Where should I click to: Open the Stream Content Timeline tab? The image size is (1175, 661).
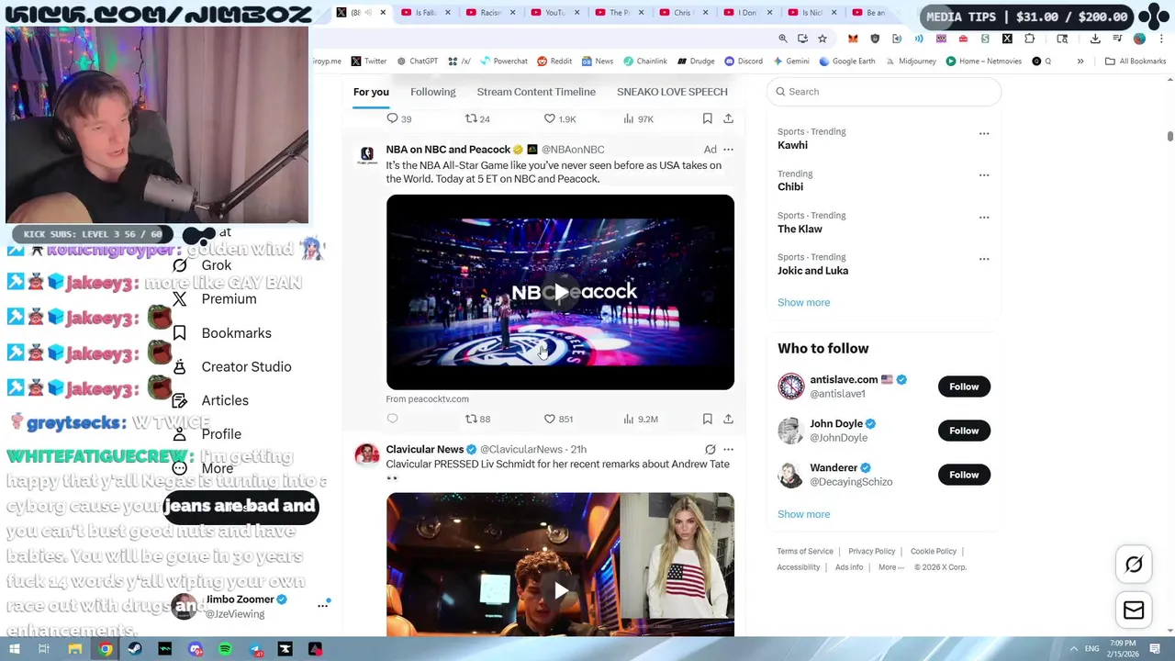(536, 92)
